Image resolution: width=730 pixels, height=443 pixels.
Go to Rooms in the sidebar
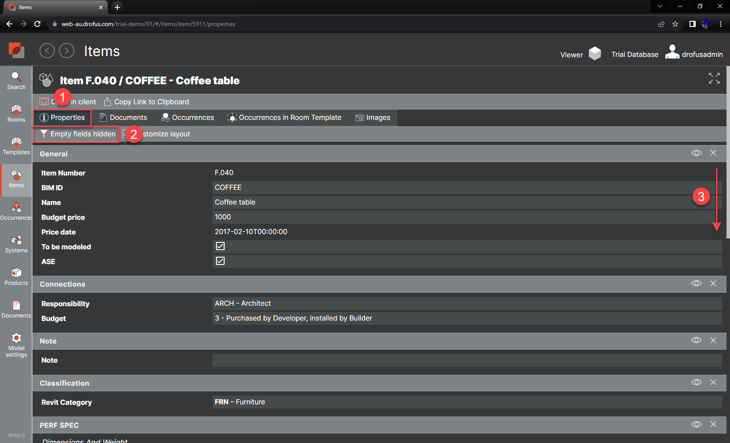tap(16, 113)
